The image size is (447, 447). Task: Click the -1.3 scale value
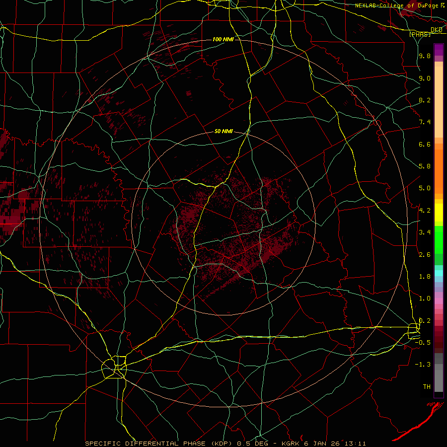(x=423, y=365)
